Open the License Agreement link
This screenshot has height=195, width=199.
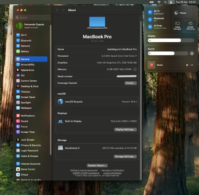[112, 173]
